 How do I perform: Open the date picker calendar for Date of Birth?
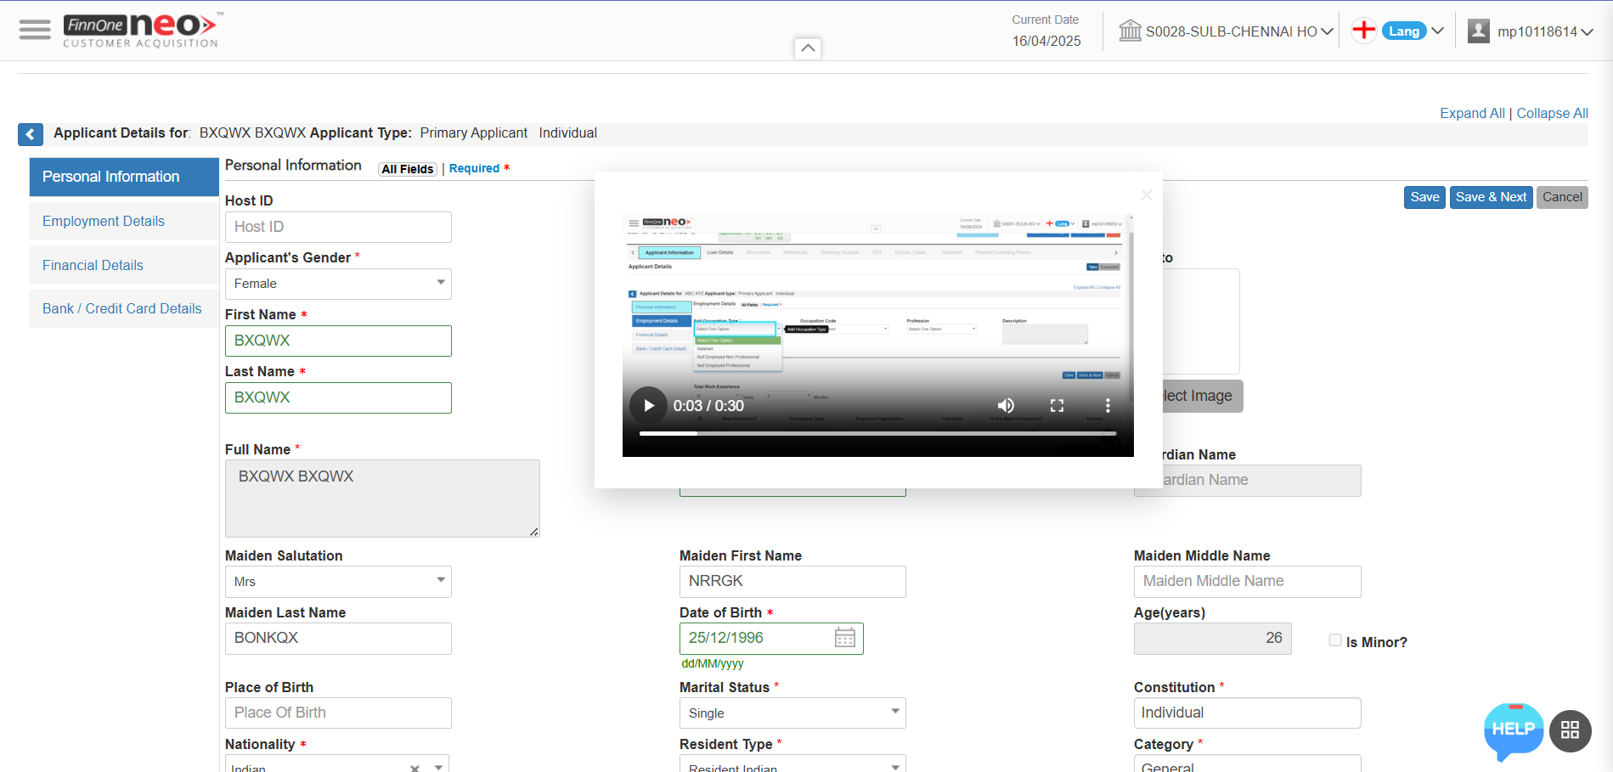coord(844,638)
